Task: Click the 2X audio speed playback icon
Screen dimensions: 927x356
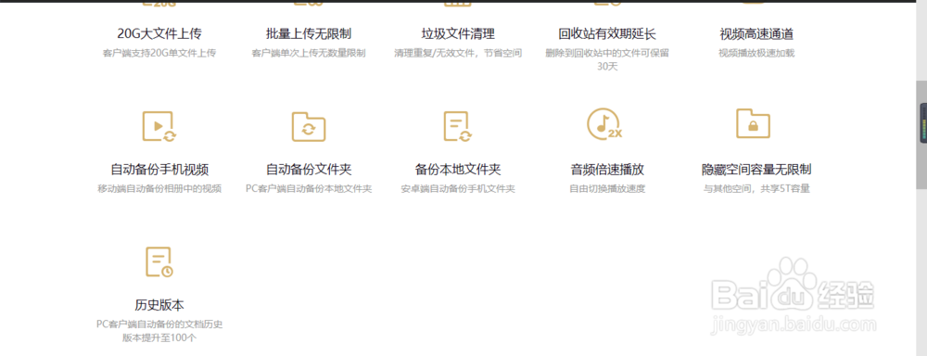Action: click(x=604, y=125)
